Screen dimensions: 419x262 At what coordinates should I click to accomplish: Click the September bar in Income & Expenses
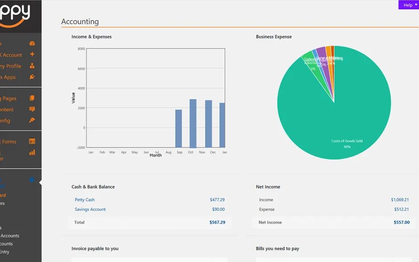(178, 128)
